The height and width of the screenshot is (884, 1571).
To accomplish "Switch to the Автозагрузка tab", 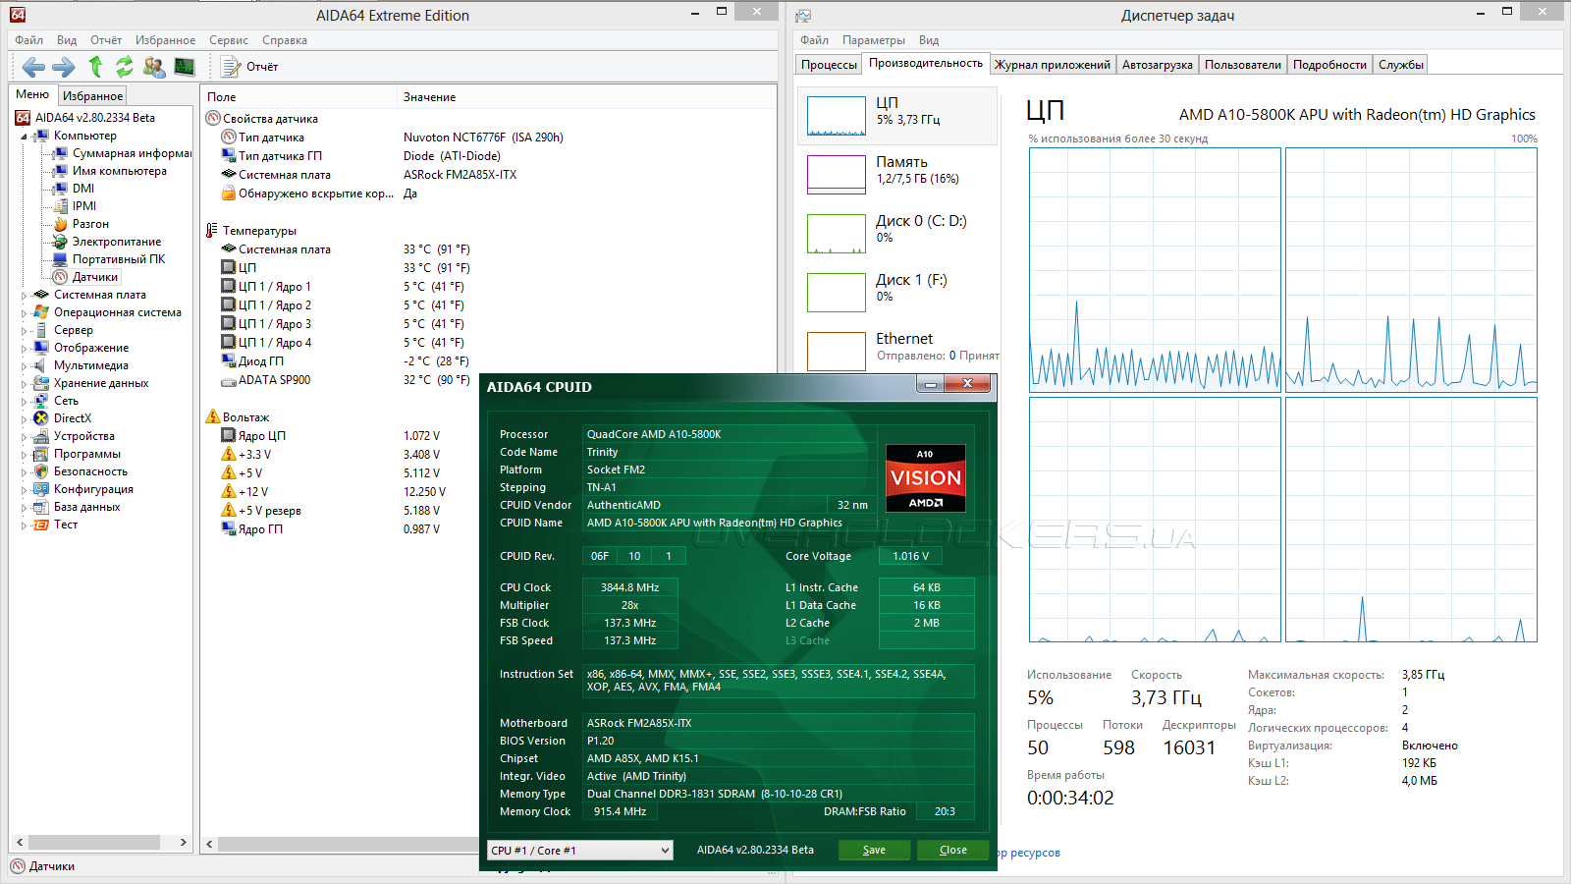I will click(x=1158, y=65).
